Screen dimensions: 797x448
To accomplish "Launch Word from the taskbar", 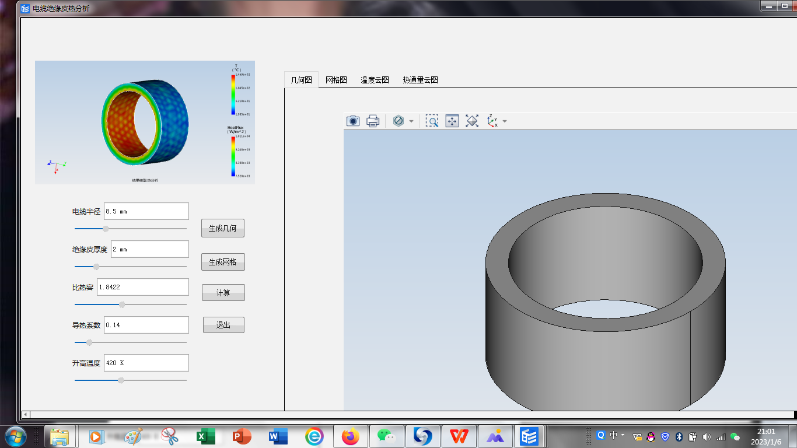I will pos(278,436).
